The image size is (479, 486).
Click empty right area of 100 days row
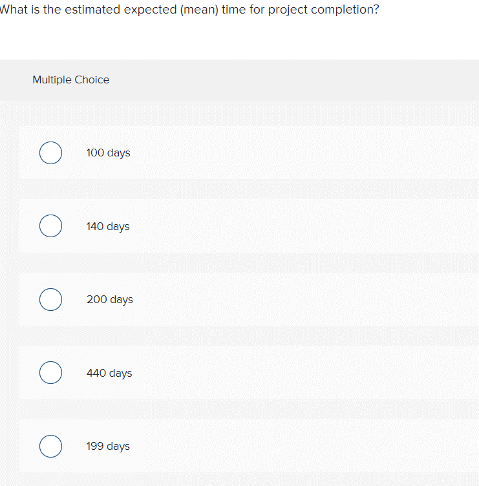[x=323, y=153]
